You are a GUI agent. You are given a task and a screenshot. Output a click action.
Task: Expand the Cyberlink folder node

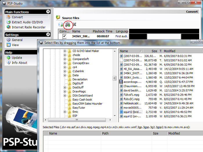(x=65, y=71)
